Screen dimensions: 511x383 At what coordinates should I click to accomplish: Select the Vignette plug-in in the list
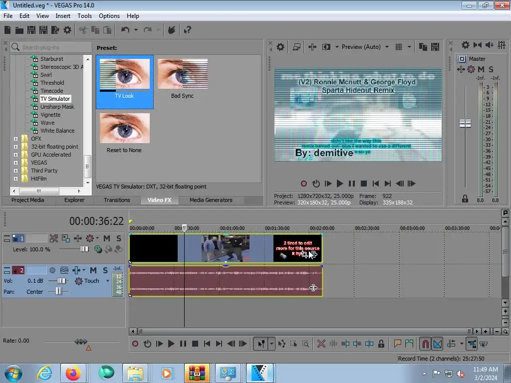coord(50,115)
